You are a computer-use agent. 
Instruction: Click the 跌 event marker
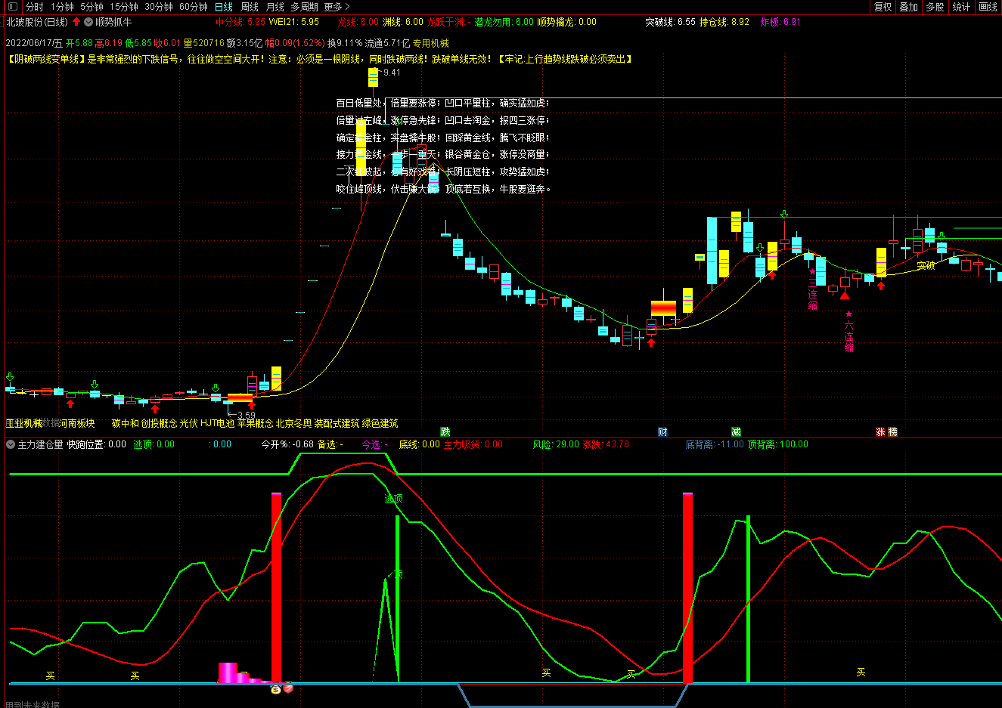tap(445, 432)
